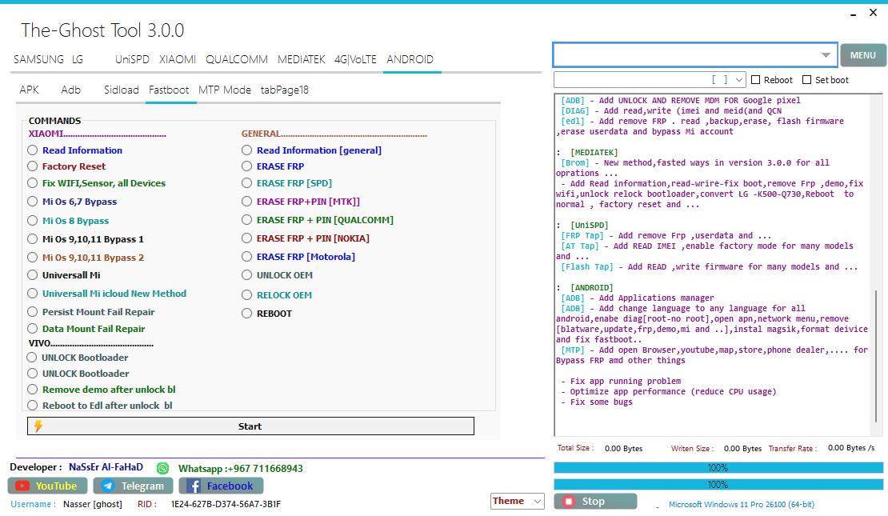Select the Read Information radio button under XIAOMI
The height and width of the screenshot is (516, 888).
click(x=33, y=150)
